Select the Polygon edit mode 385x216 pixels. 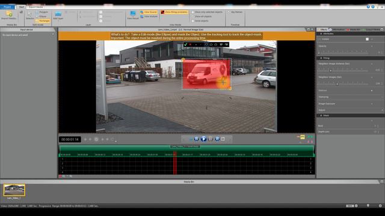click(x=42, y=12)
